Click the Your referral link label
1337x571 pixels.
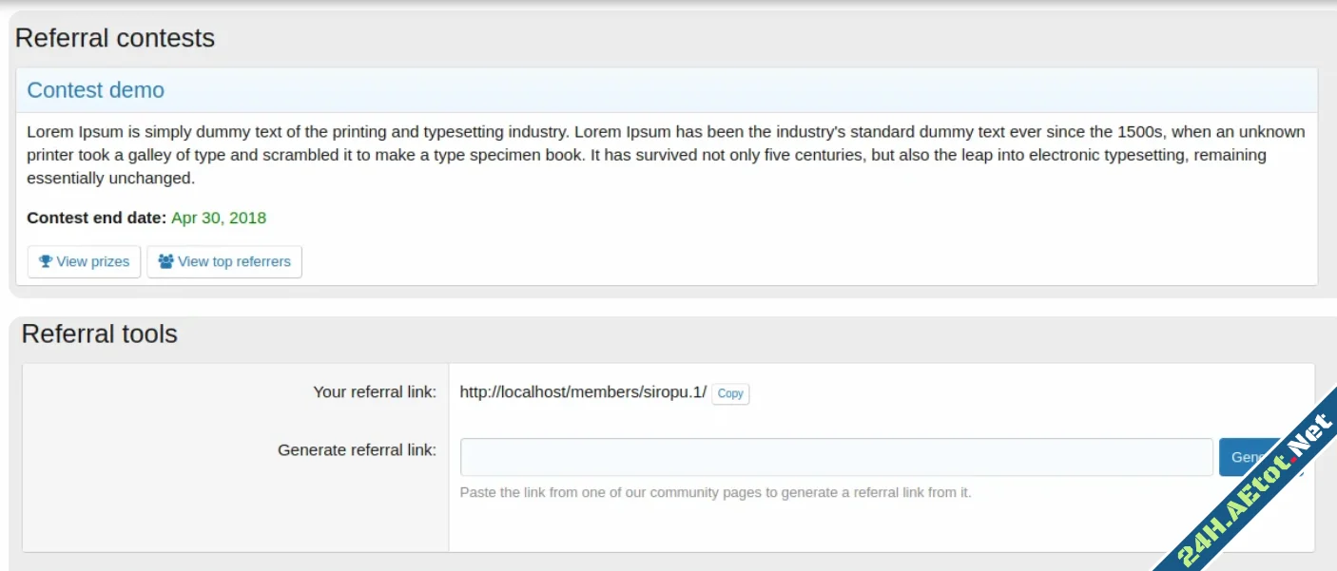pos(375,391)
